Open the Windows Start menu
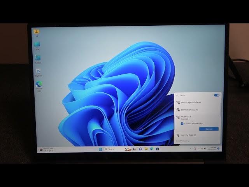 coord(100,149)
